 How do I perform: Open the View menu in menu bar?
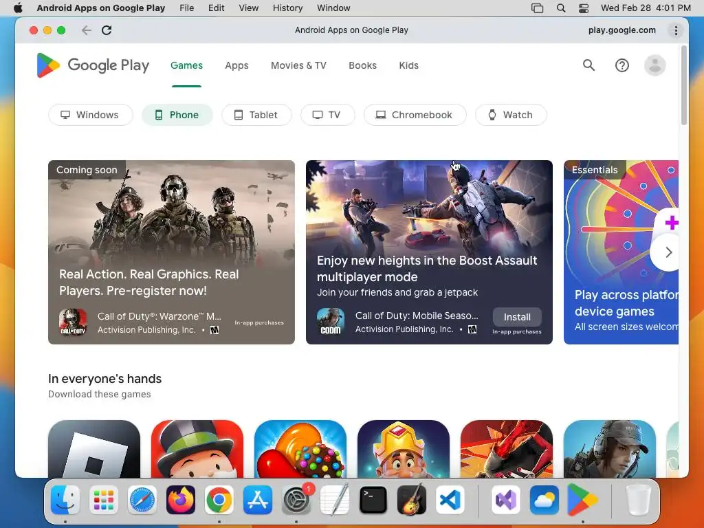[x=248, y=8]
